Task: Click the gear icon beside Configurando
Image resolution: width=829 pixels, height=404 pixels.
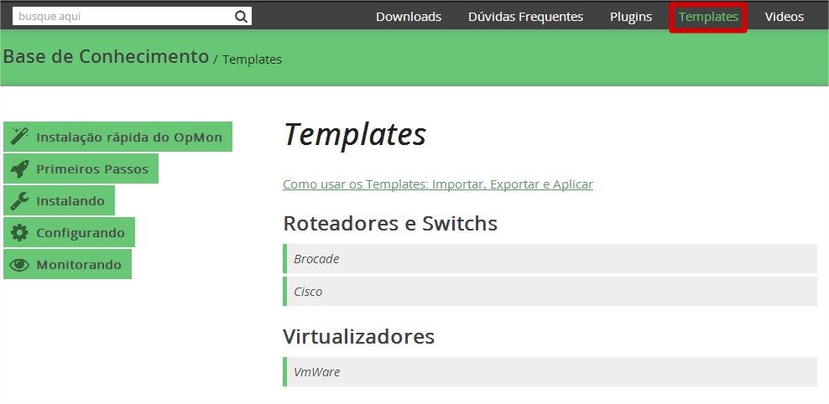Action: (x=19, y=233)
